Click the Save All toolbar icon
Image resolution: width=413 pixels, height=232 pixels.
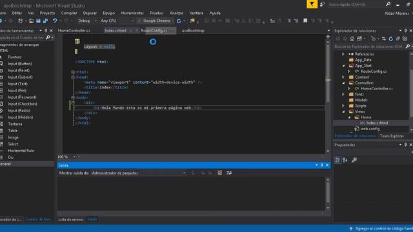(45, 21)
